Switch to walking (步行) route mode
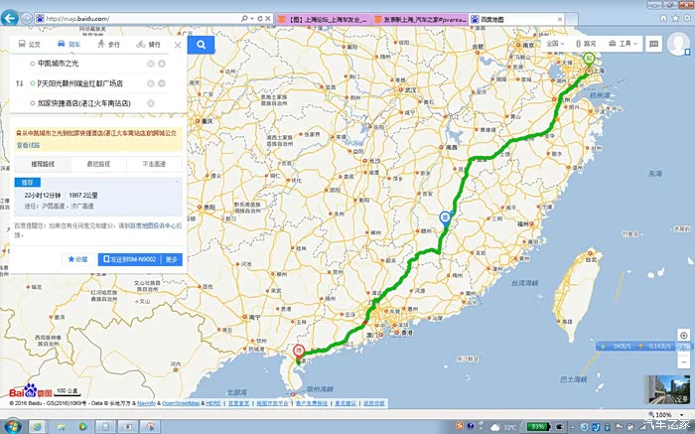 tap(109, 45)
